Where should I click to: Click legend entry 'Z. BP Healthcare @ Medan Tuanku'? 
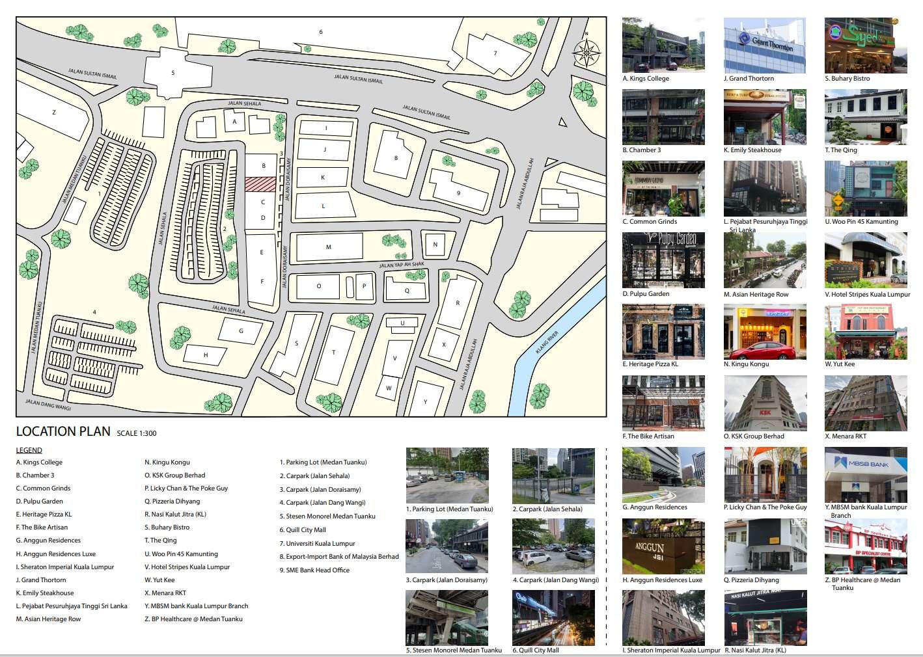pos(194,619)
